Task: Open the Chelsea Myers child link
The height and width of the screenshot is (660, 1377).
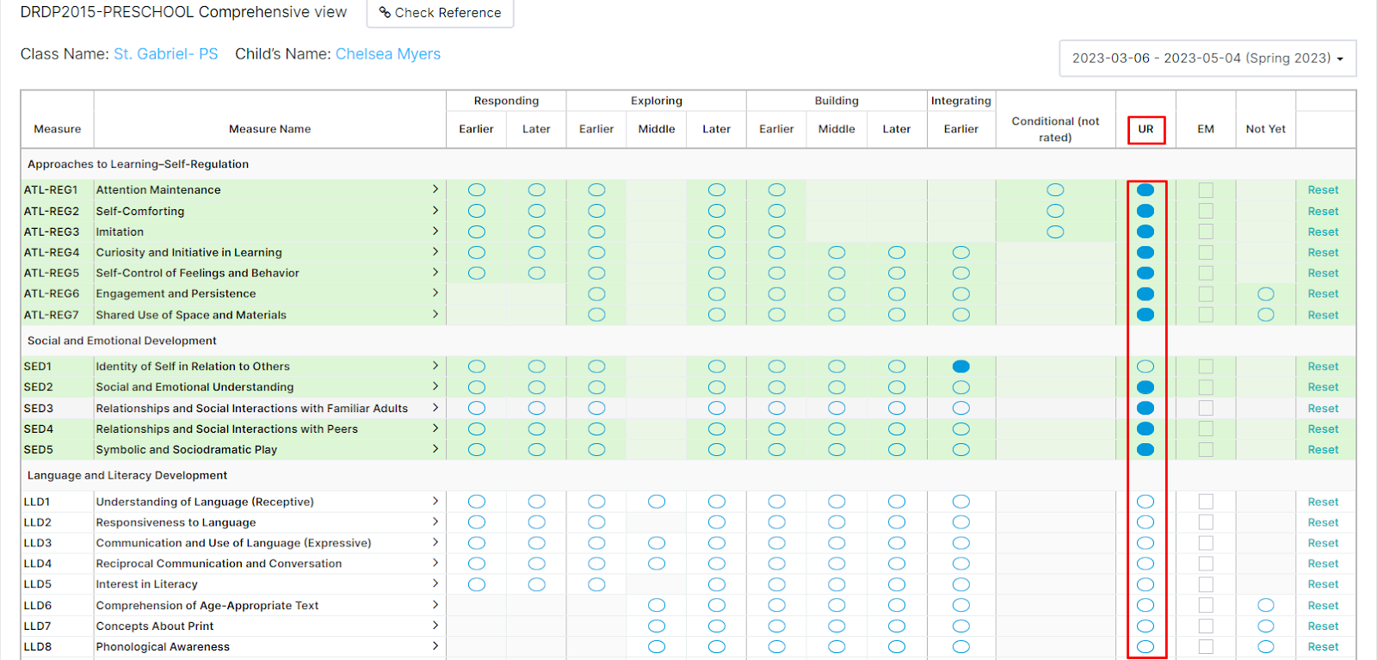Action: tap(388, 54)
